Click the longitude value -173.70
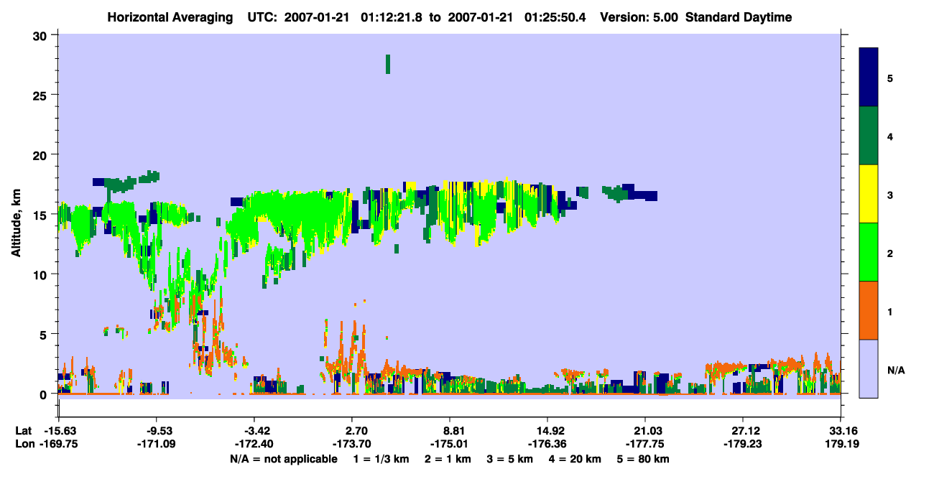Screen dimensions: 934x479 coord(351,445)
